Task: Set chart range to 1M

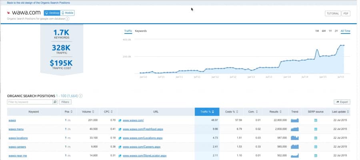Action: (x=317, y=31)
